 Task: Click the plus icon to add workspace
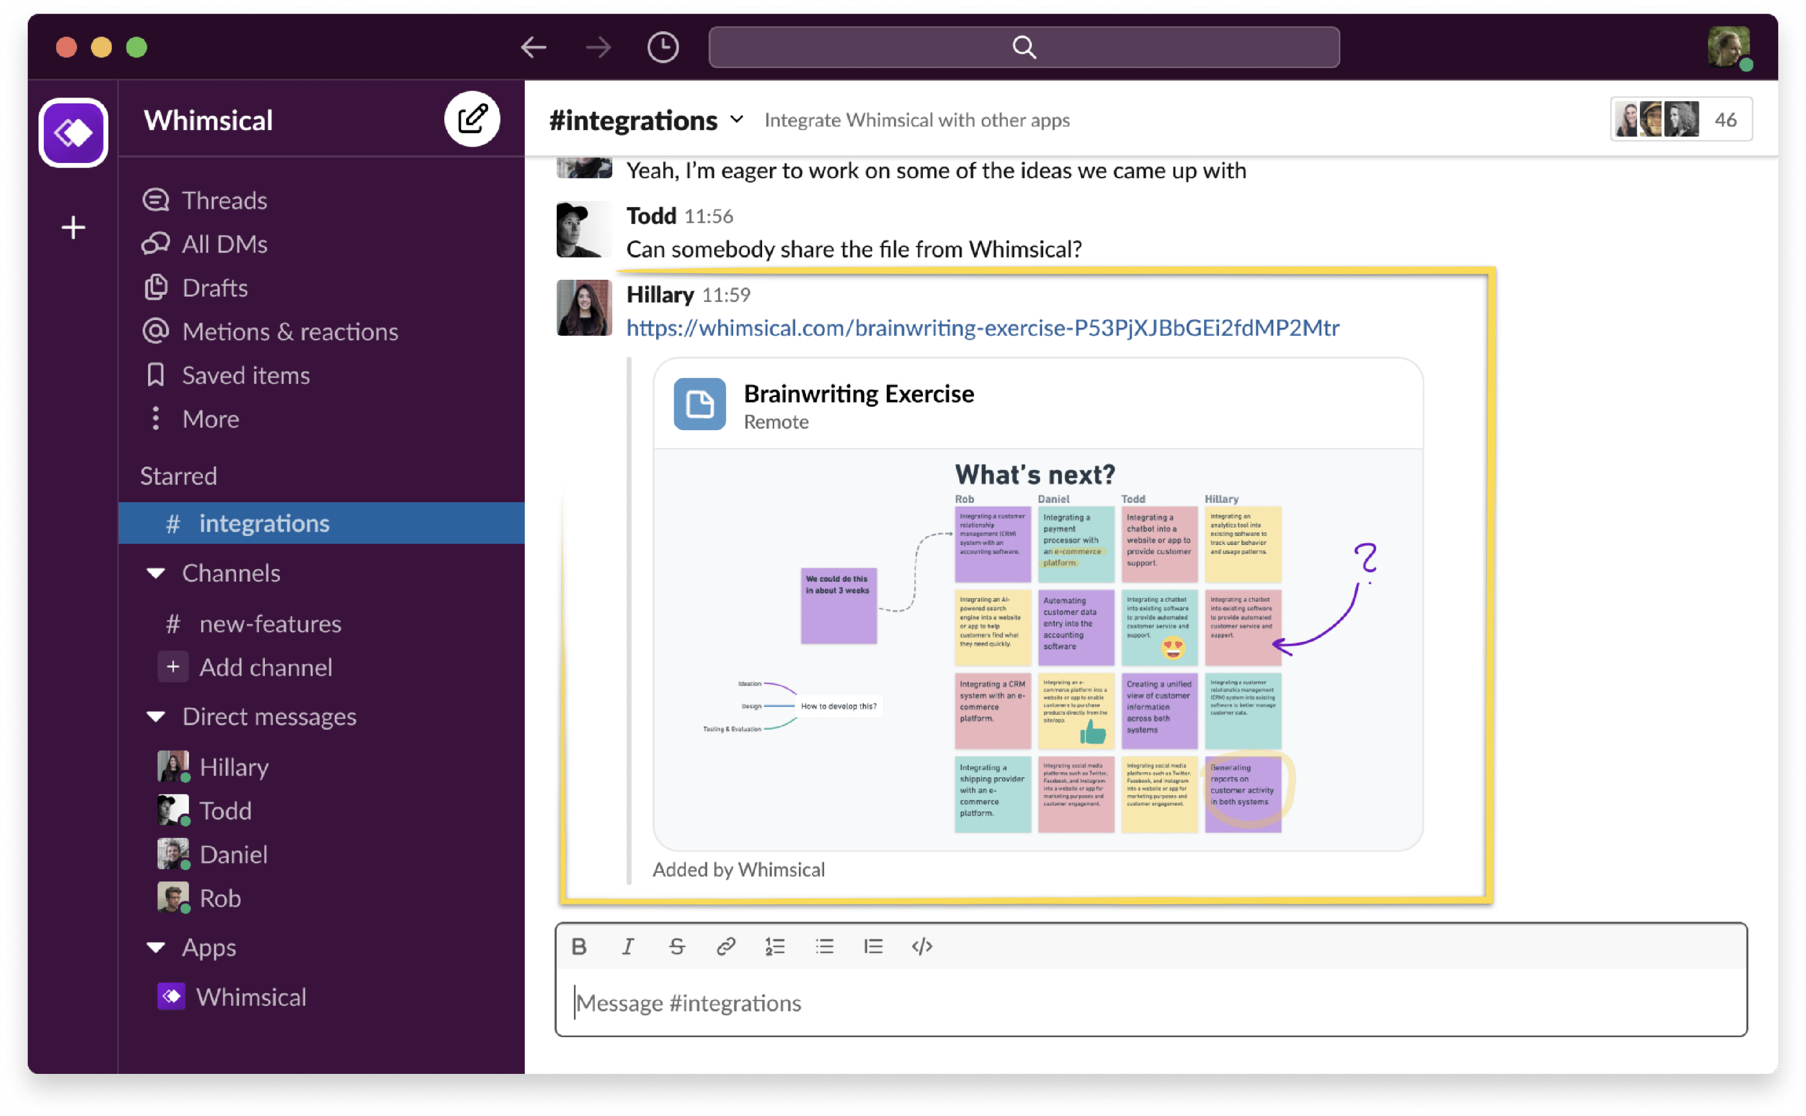click(x=73, y=227)
